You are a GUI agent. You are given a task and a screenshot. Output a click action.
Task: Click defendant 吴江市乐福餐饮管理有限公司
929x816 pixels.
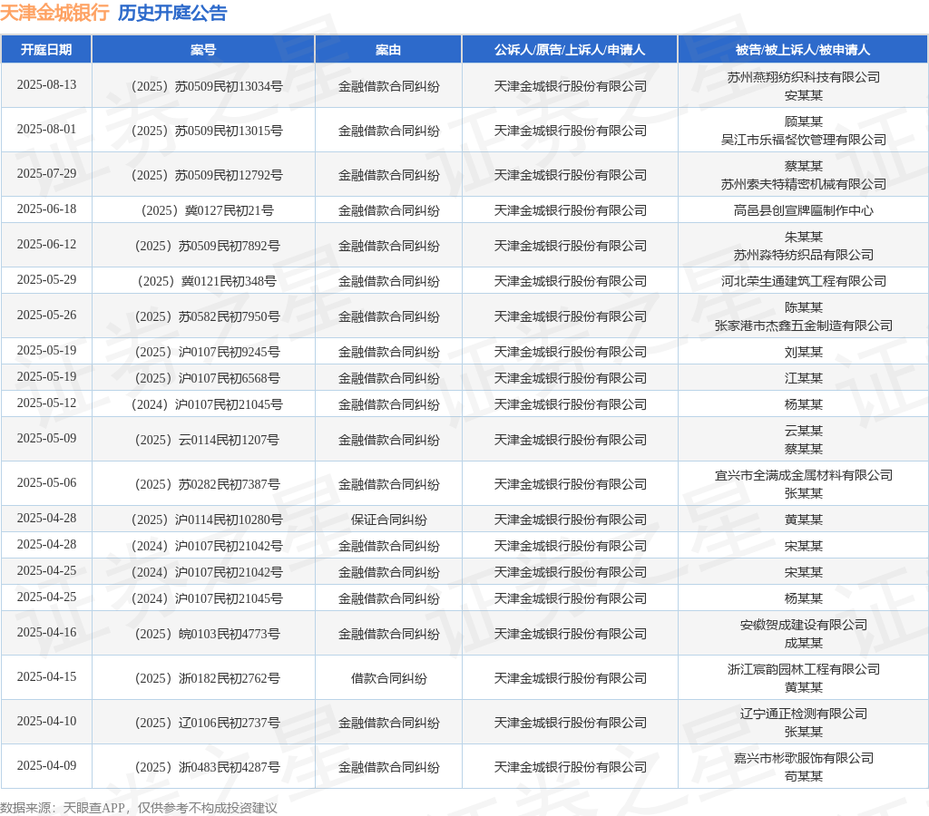pos(804,140)
